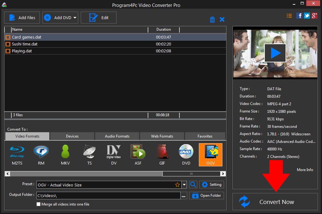Image resolution: width=322 pixels, height=214 pixels.
Task: Click the preset search magnifier icon
Action: click(194, 185)
